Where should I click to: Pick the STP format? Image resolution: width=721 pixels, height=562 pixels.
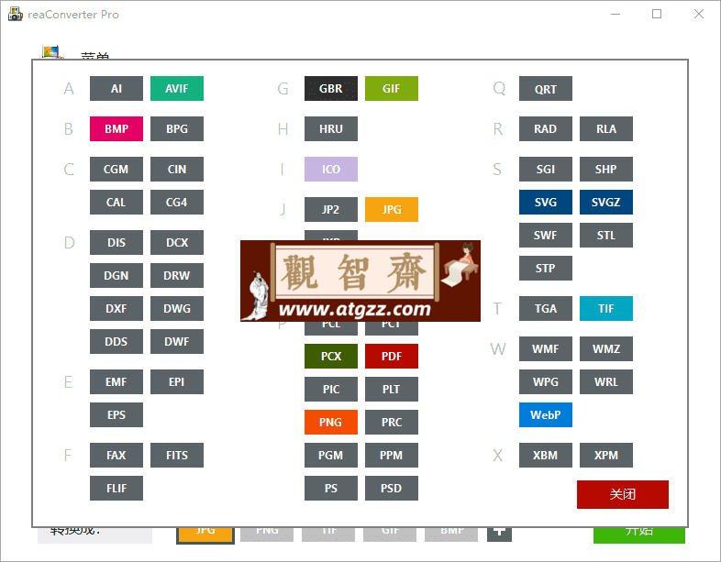[546, 269]
